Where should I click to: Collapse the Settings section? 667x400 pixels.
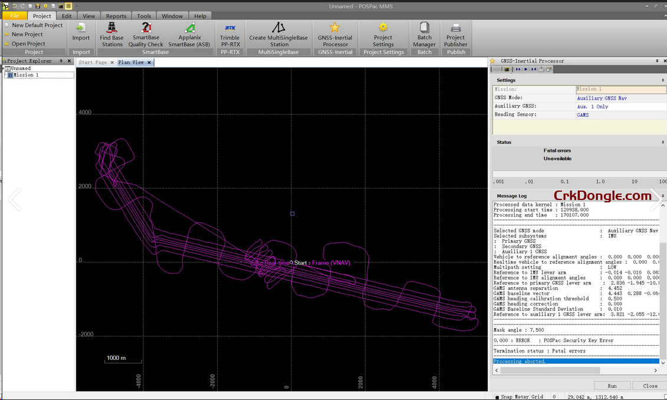click(662, 80)
